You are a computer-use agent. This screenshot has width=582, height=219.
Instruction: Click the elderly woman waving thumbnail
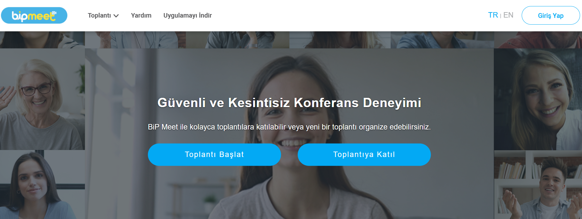(42, 99)
